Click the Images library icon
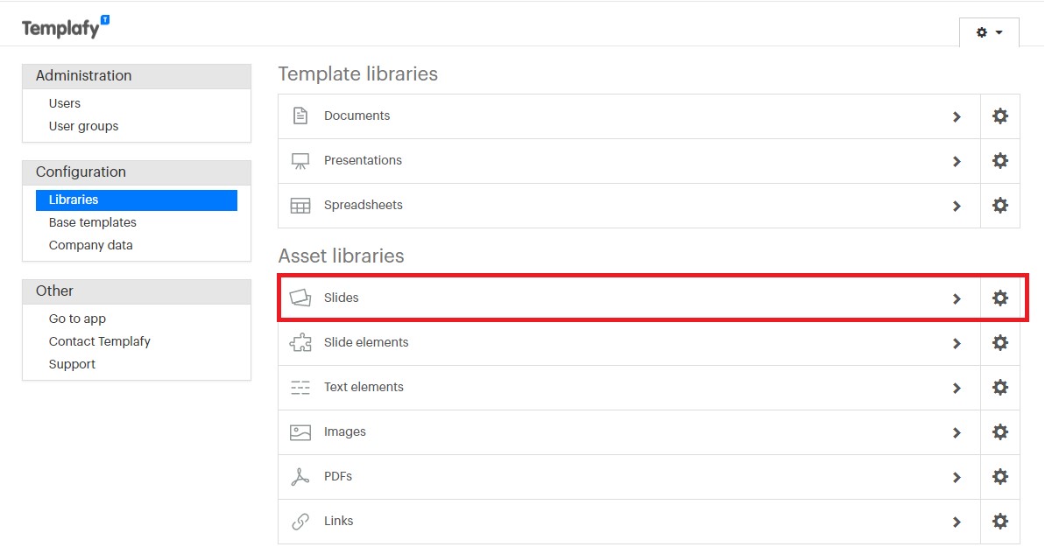This screenshot has height=554, width=1045. (x=300, y=431)
